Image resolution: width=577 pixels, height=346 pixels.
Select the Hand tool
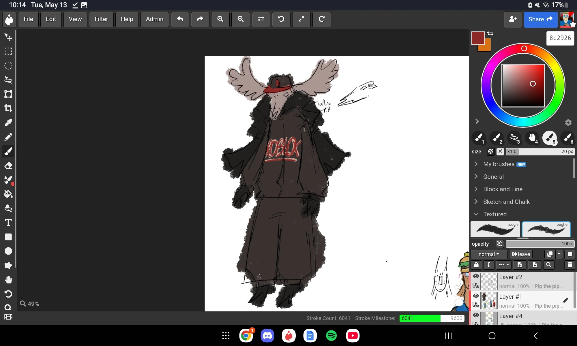[8, 280]
